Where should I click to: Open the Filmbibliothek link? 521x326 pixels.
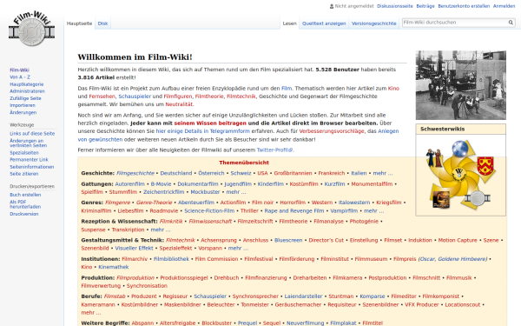click(171, 259)
